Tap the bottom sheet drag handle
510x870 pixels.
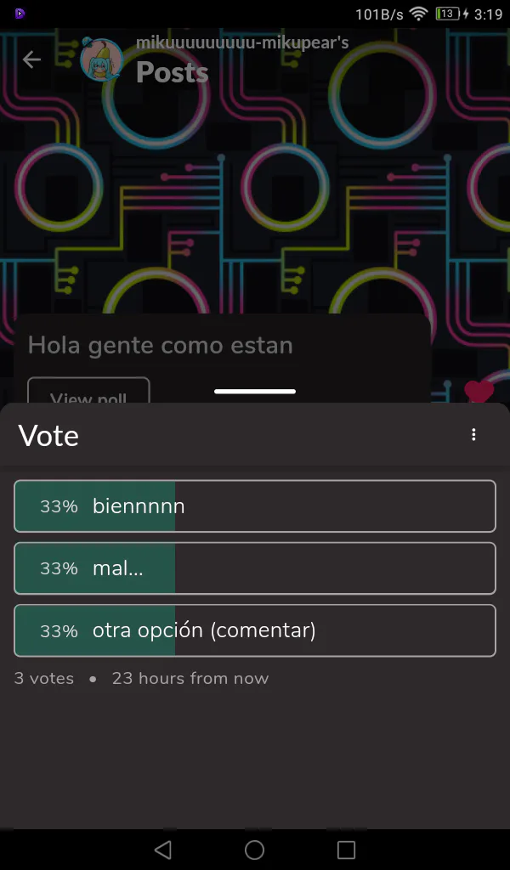point(255,392)
